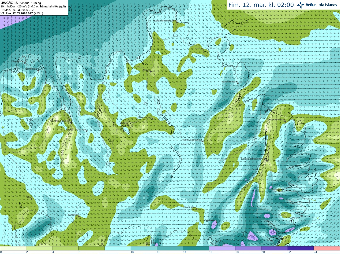The width and height of the screenshot is (340, 254).
Task: Click the 10–12 m/s light teal legend swatch
Action: pyautogui.click(x=144, y=248)
